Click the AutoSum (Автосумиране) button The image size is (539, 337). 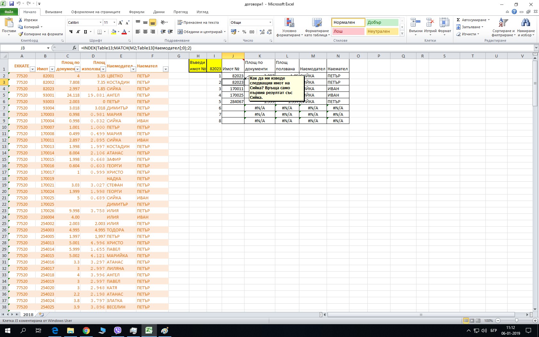[473, 20]
